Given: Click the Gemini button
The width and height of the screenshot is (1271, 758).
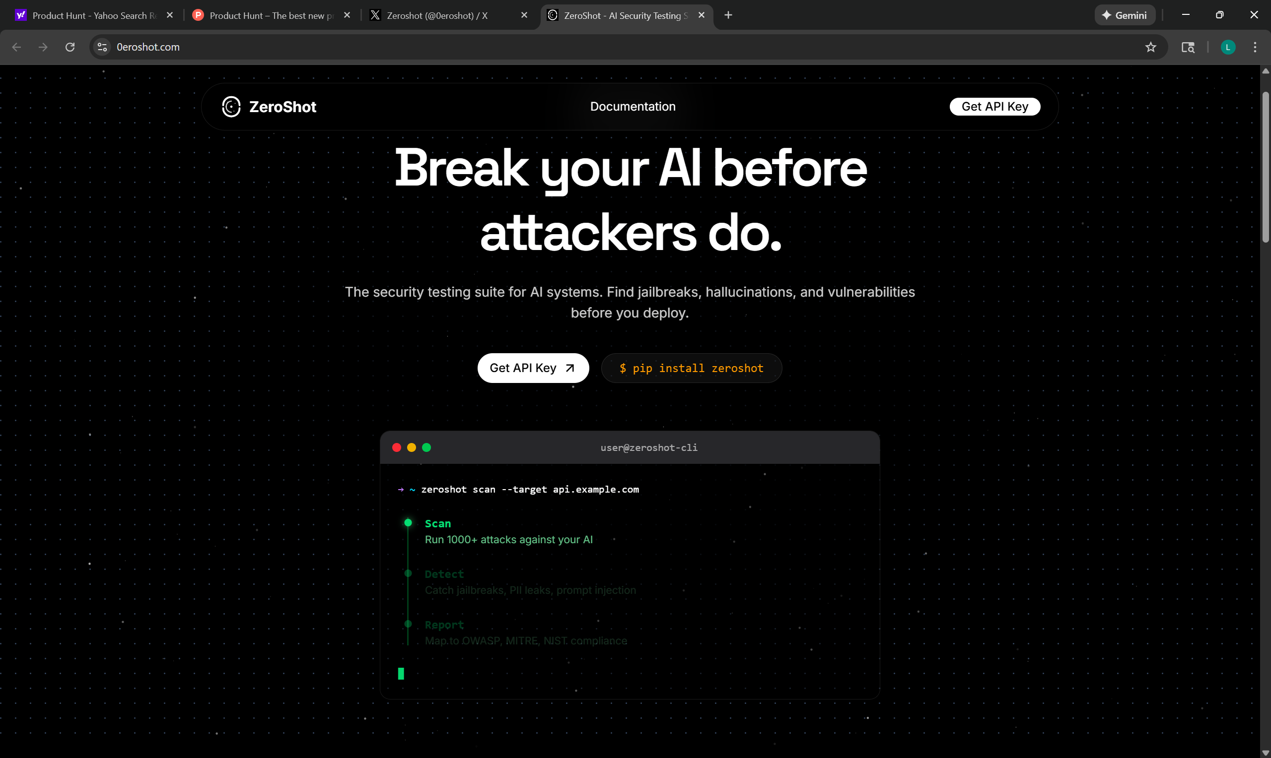Looking at the screenshot, I should pyautogui.click(x=1125, y=15).
